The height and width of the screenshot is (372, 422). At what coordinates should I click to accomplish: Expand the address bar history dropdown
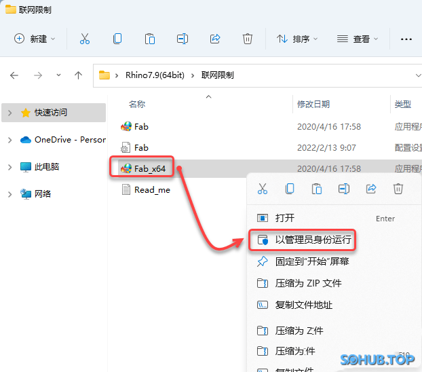click(x=418, y=75)
